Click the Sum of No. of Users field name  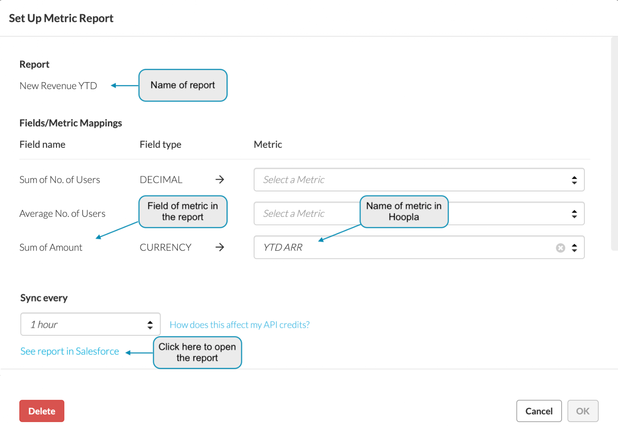60,180
